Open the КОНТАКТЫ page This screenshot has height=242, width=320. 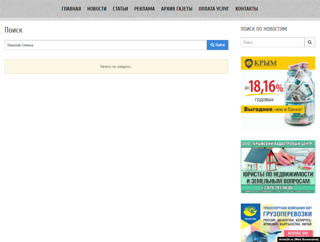[x=247, y=9]
